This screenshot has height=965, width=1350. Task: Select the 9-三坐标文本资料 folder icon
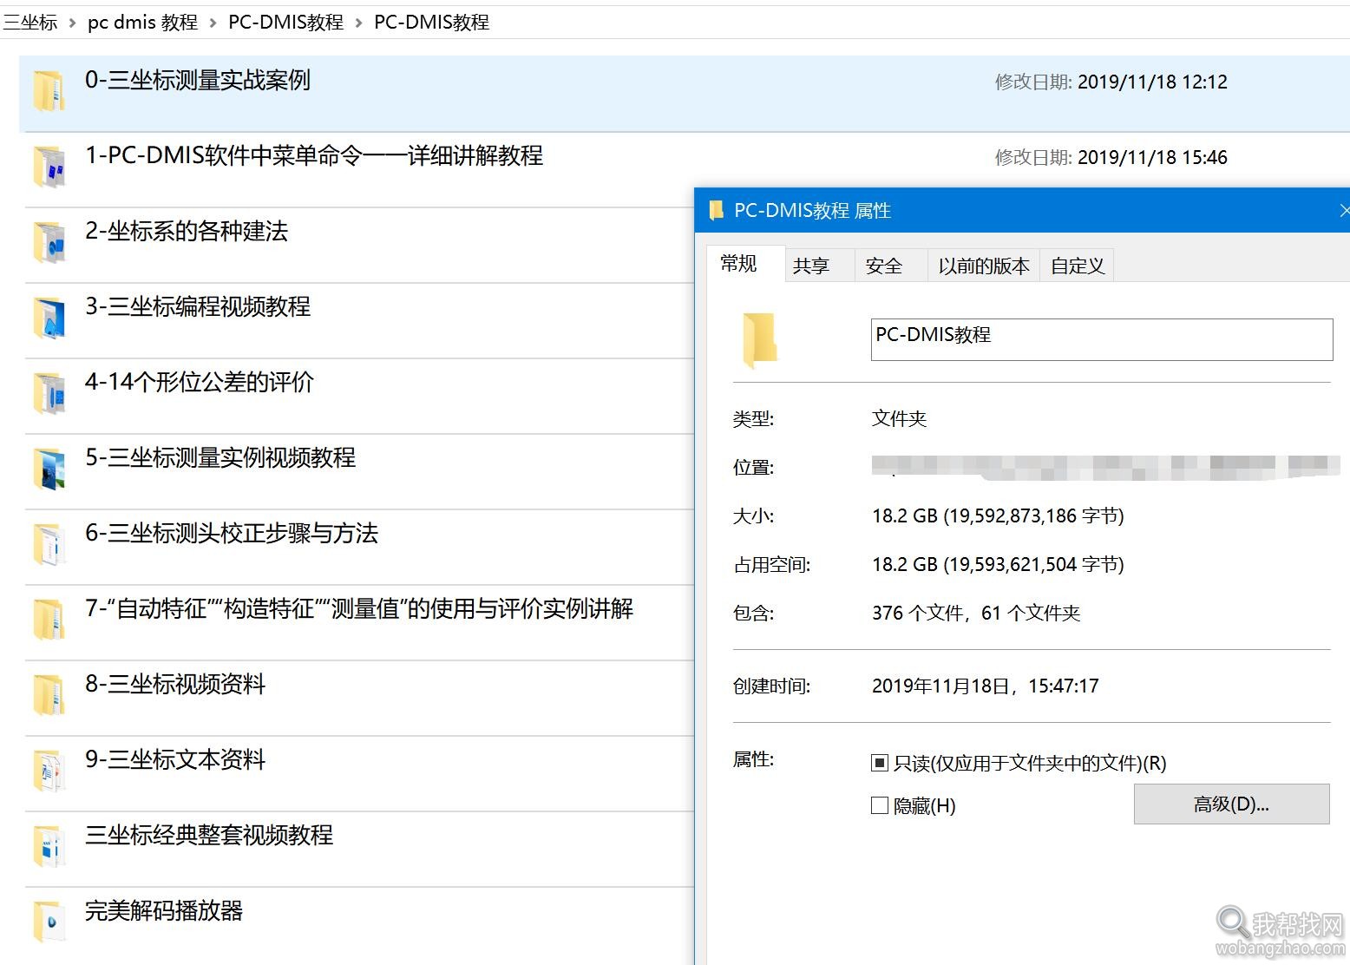(x=49, y=770)
